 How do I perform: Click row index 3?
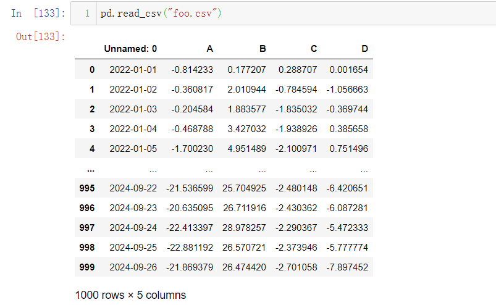[x=92, y=129]
